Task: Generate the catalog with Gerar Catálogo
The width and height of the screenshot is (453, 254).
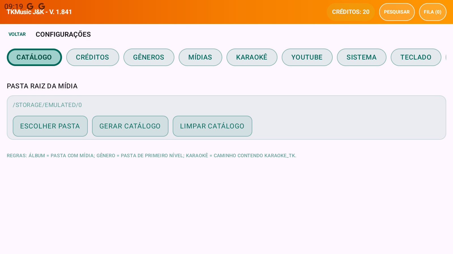Action: 130,126
